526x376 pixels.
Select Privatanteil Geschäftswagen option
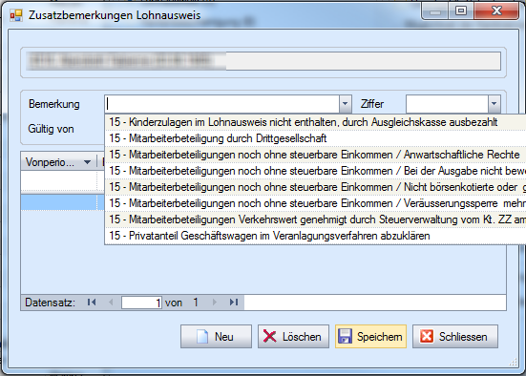(315, 236)
